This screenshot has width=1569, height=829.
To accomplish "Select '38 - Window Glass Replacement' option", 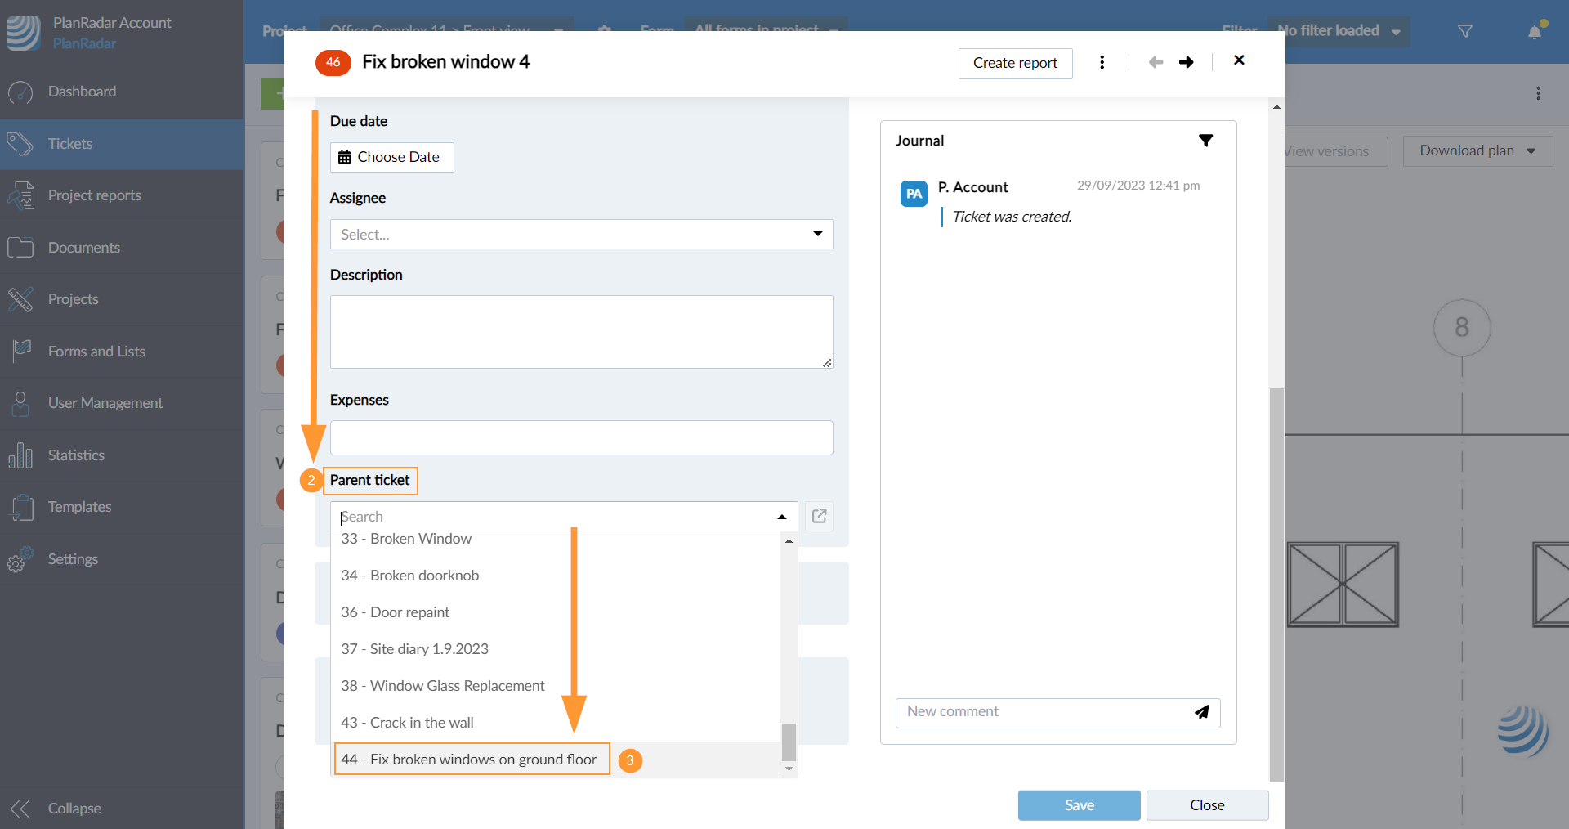I will click(443, 686).
